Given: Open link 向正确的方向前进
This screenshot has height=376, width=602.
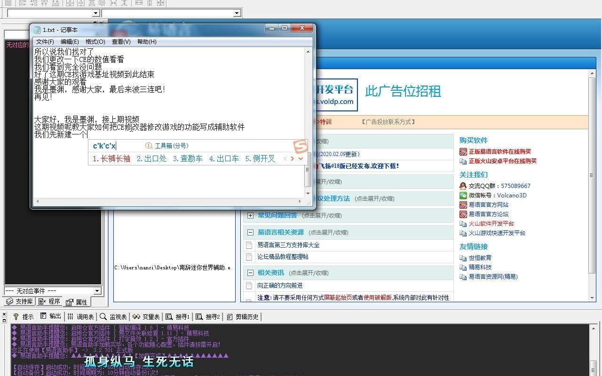Looking at the screenshot, I should pyautogui.click(x=280, y=286).
